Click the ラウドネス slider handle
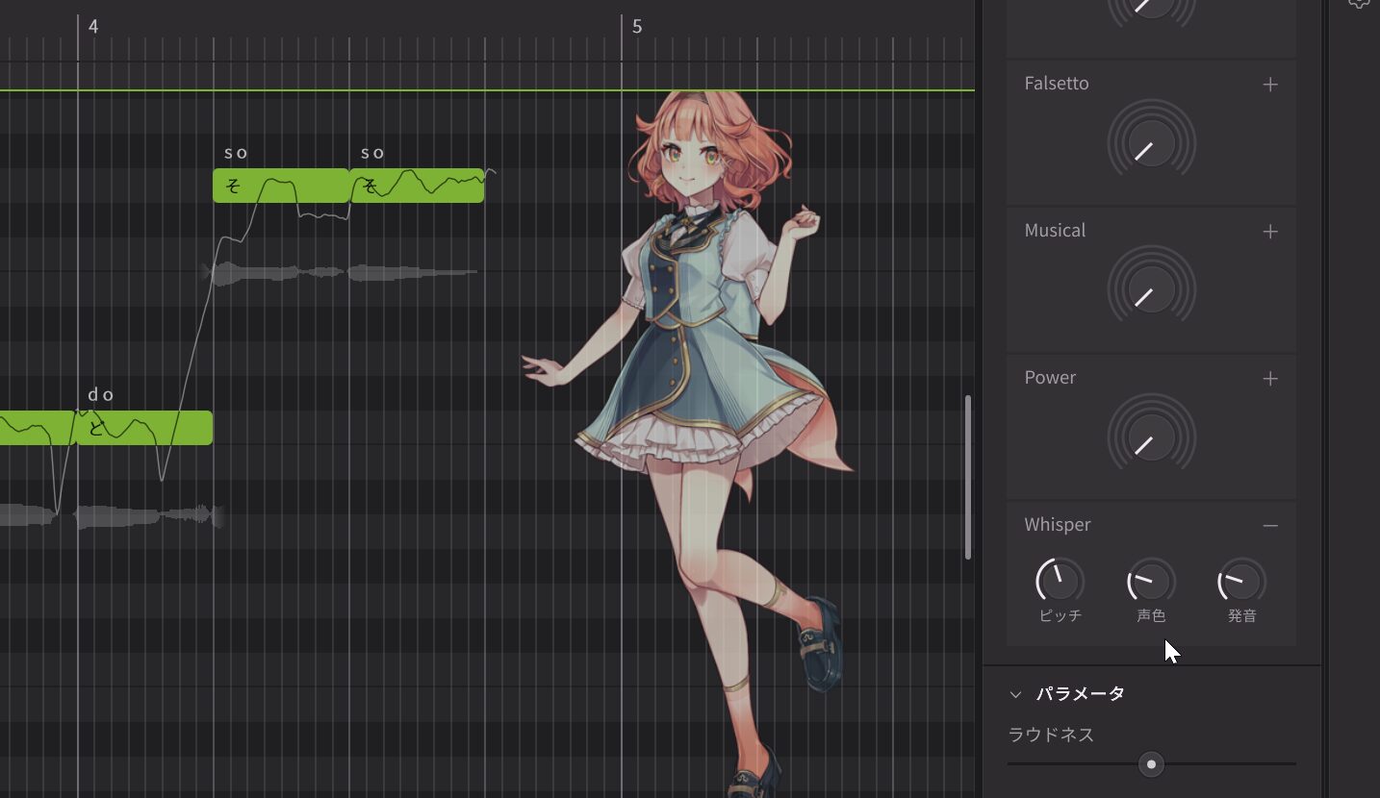Screen dimensions: 1380x798 pos(1151,764)
